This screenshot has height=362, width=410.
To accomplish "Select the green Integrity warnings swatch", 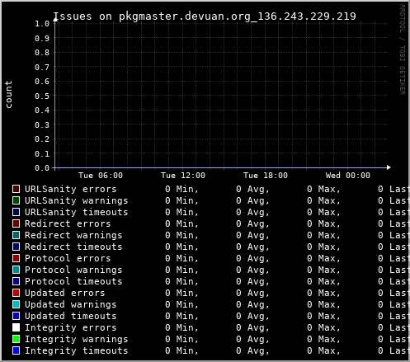I will click(x=16, y=339).
